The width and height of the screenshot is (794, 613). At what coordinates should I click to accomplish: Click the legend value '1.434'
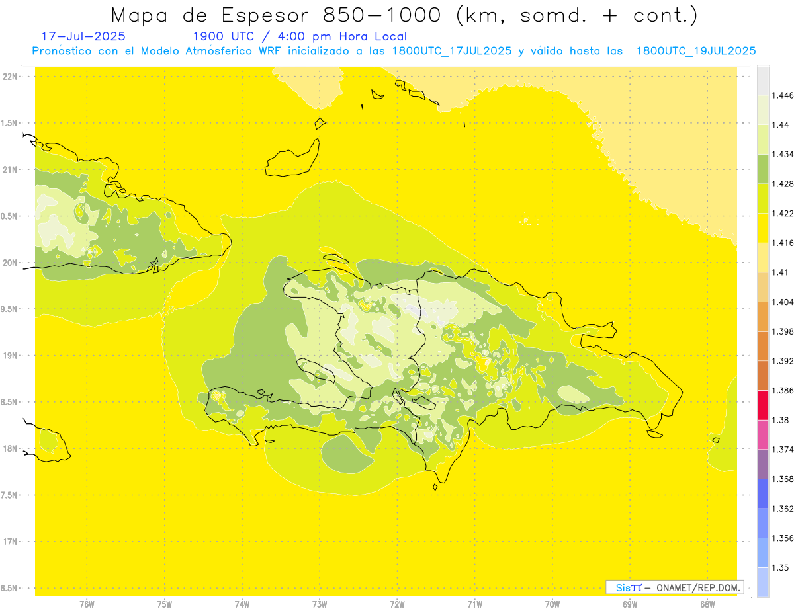(x=781, y=154)
